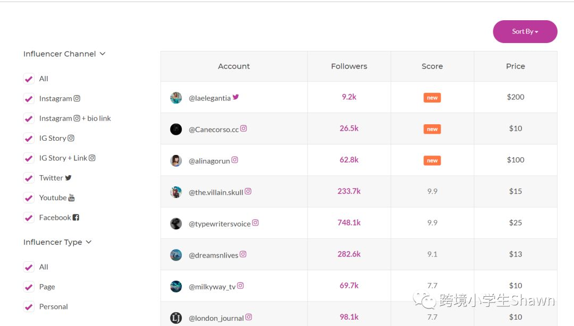
Task: Open the @laelegantia account link
Action: tap(209, 98)
